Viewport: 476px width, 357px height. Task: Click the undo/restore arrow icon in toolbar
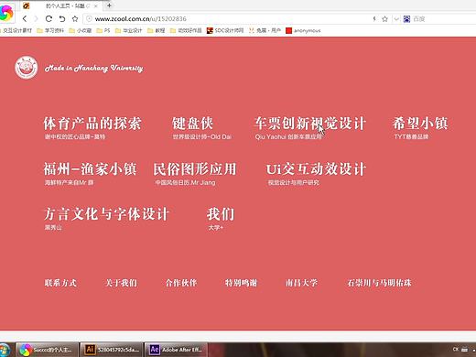tap(62, 19)
